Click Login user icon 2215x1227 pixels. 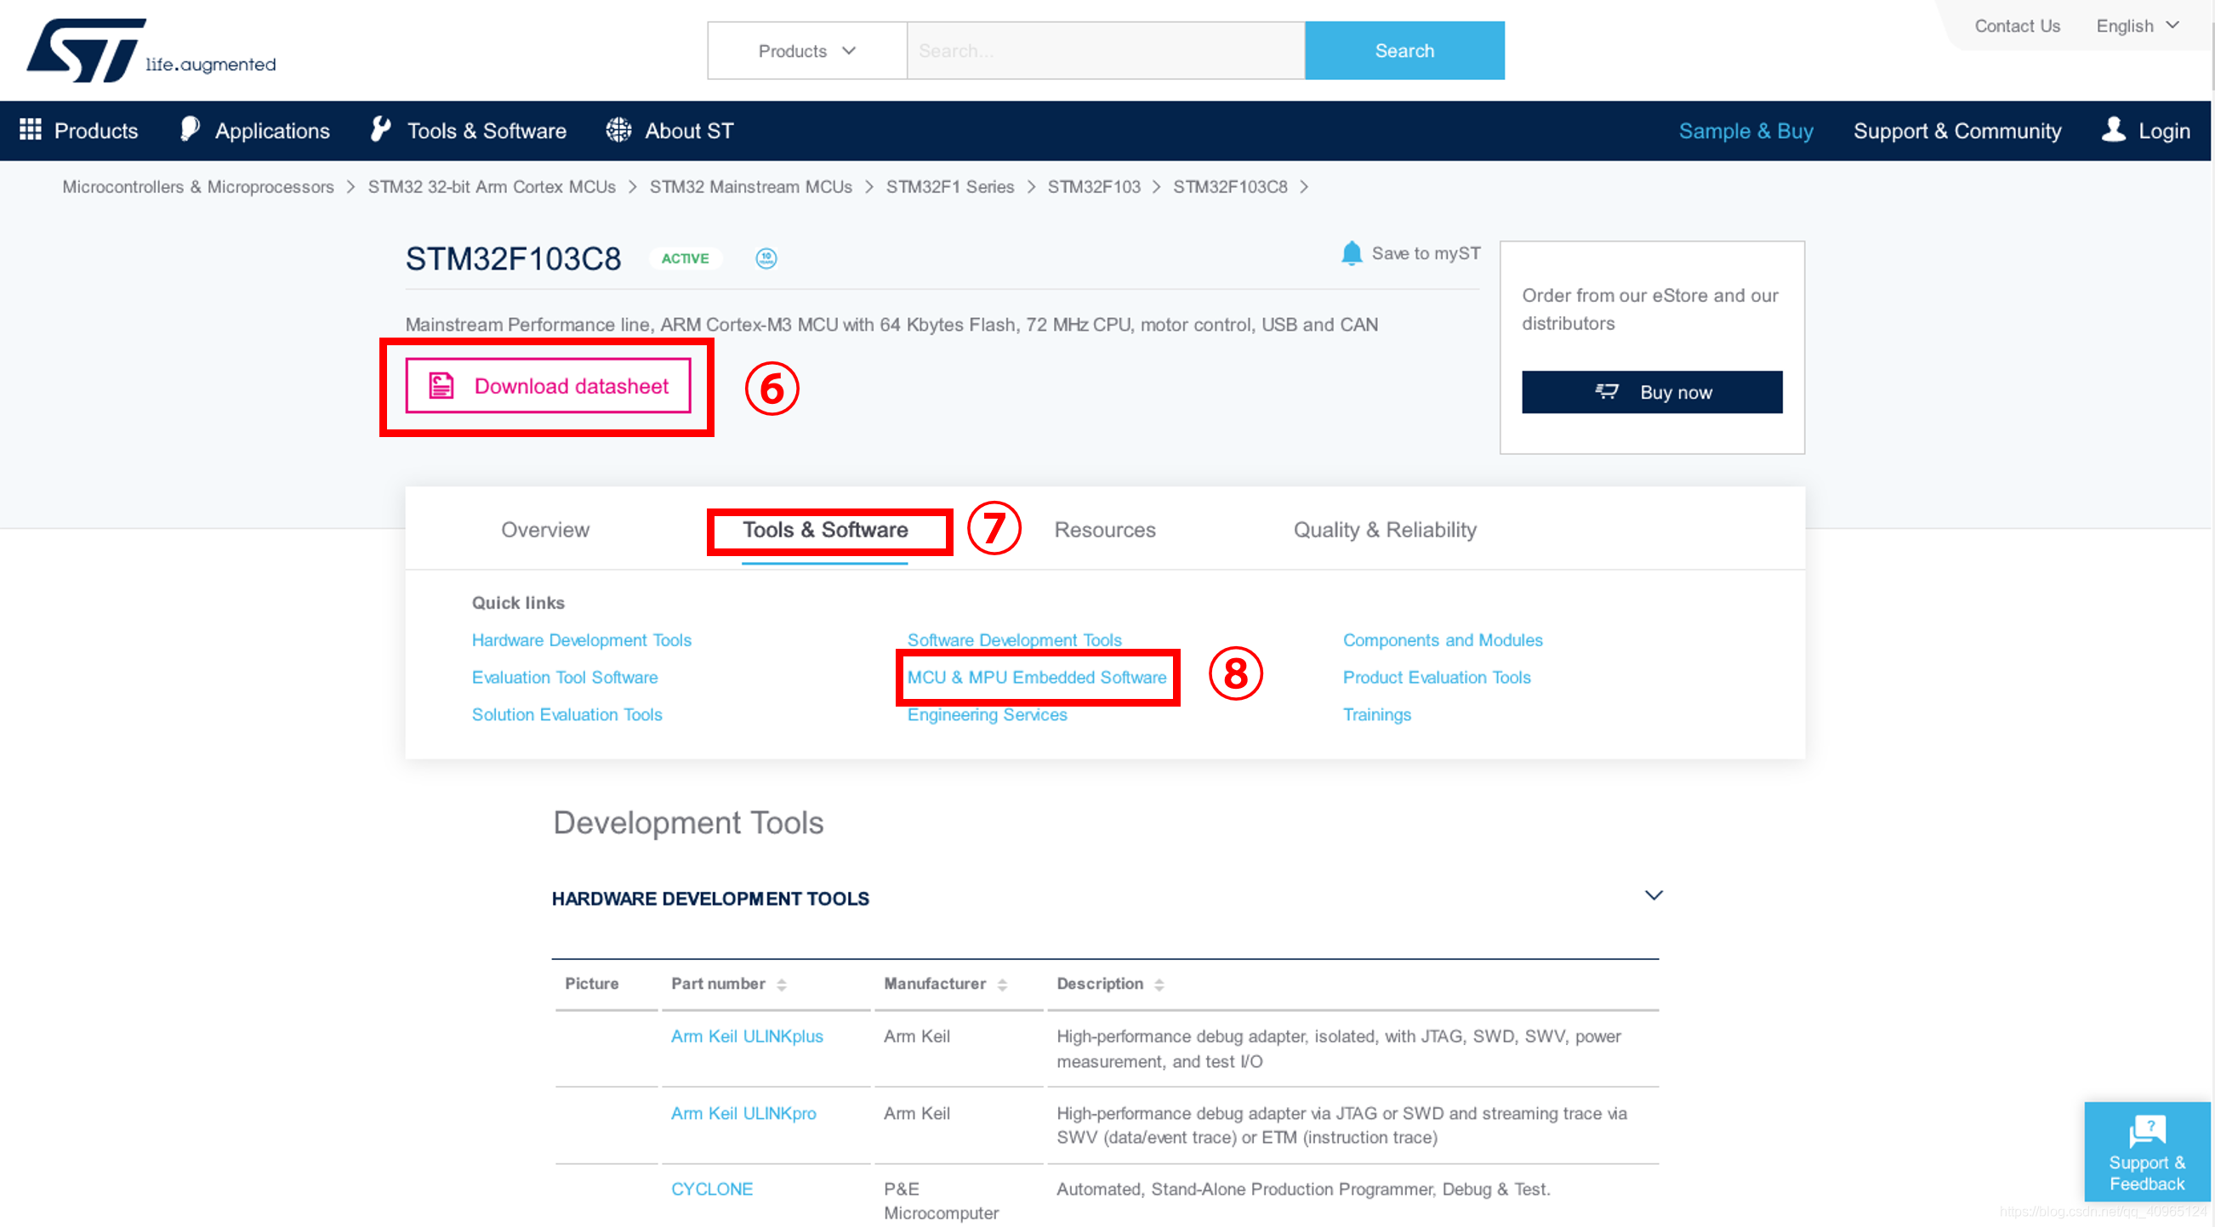(x=2113, y=130)
